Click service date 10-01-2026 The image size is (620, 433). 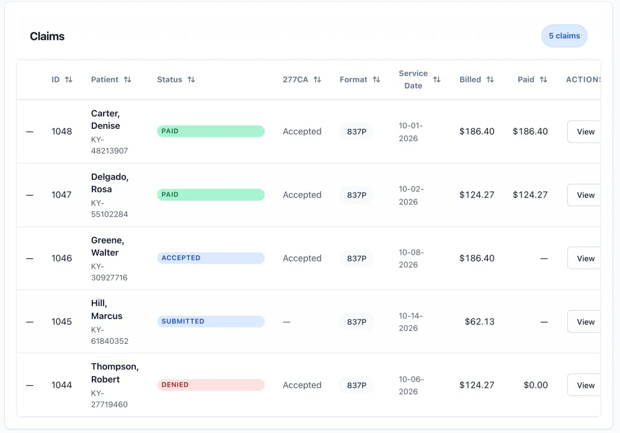[x=410, y=132]
